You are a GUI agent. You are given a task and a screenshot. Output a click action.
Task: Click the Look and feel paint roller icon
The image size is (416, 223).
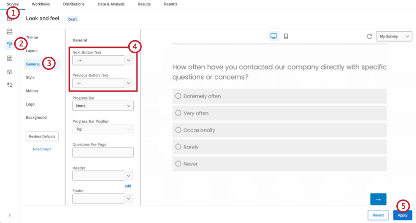pyautogui.click(x=9, y=45)
